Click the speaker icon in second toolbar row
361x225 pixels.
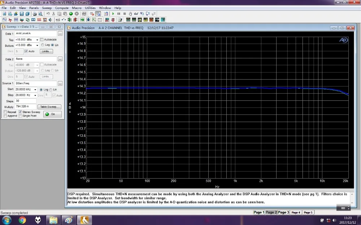[x=51, y=19]
